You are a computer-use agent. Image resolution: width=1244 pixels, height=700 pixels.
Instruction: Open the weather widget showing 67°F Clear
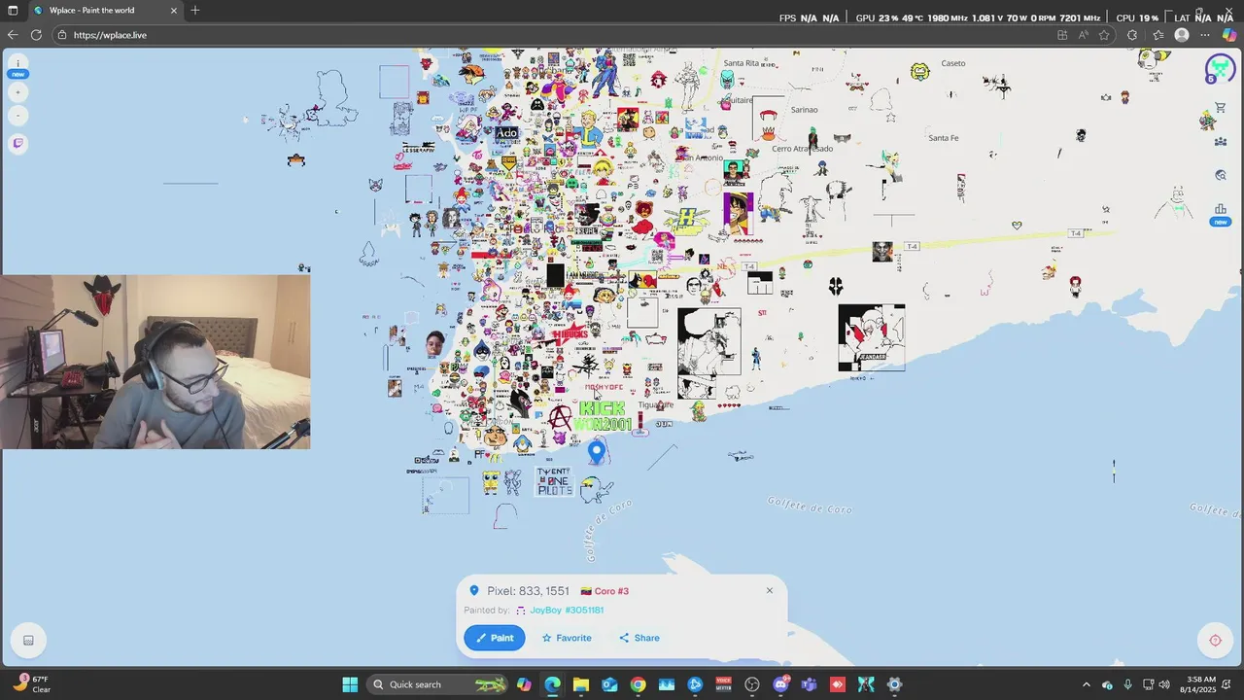coord(31,684)
